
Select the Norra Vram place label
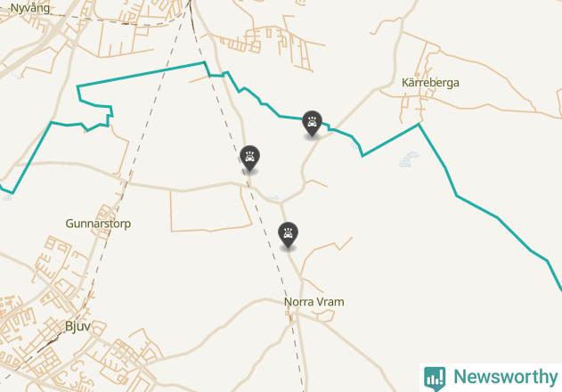(314, 302)
